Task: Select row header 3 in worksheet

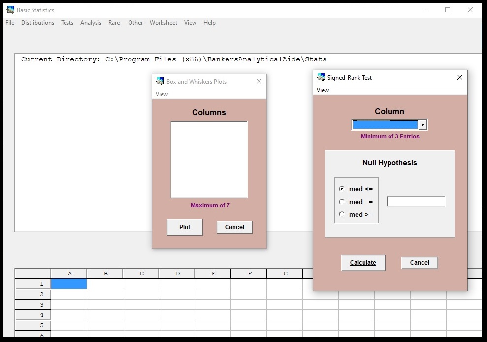Action: (33, 305)
